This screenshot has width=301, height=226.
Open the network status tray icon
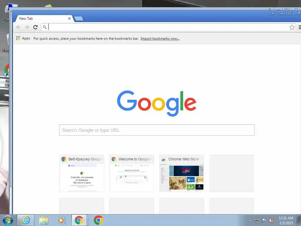coord(257,220)
